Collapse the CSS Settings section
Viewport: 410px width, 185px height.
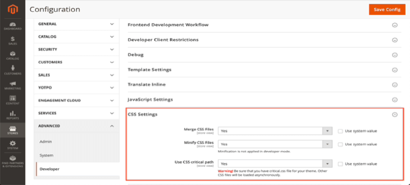pos(394,114)
